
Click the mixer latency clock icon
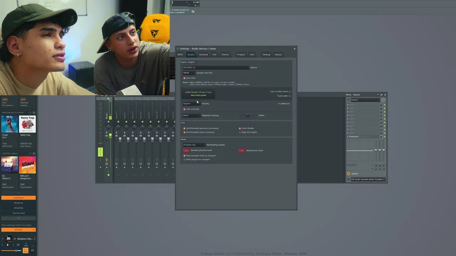coord(383,100)
